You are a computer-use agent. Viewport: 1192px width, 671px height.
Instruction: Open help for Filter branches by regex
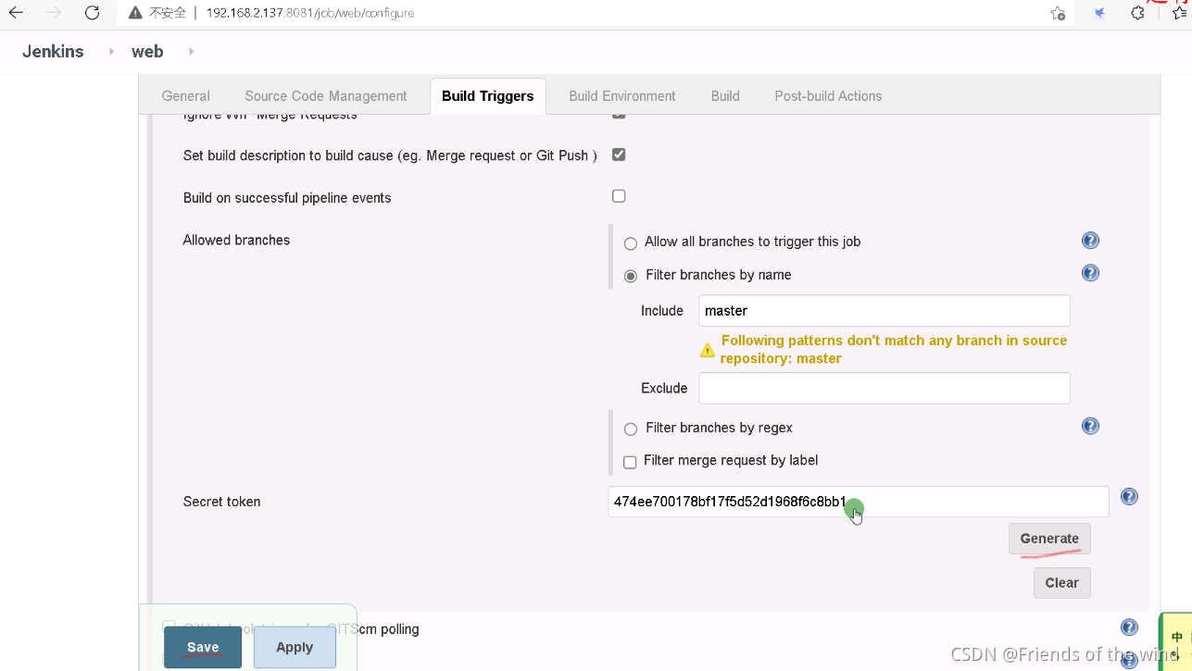[1090, 426]
